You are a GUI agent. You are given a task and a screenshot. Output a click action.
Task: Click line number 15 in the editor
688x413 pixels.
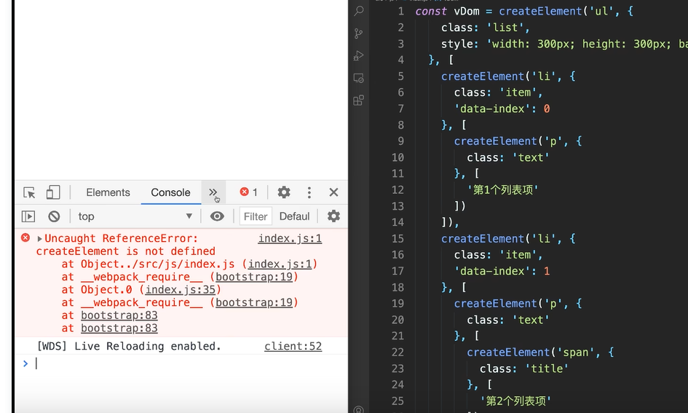[x=398, y=239]
